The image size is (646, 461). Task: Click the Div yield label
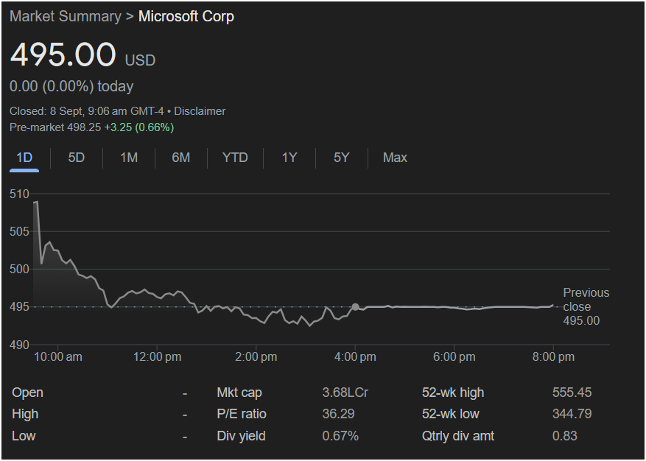(x=241, y=436)
